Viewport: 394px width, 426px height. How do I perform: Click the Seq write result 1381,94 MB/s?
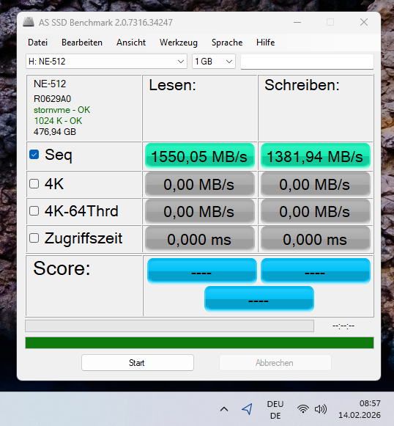[316, 156]
